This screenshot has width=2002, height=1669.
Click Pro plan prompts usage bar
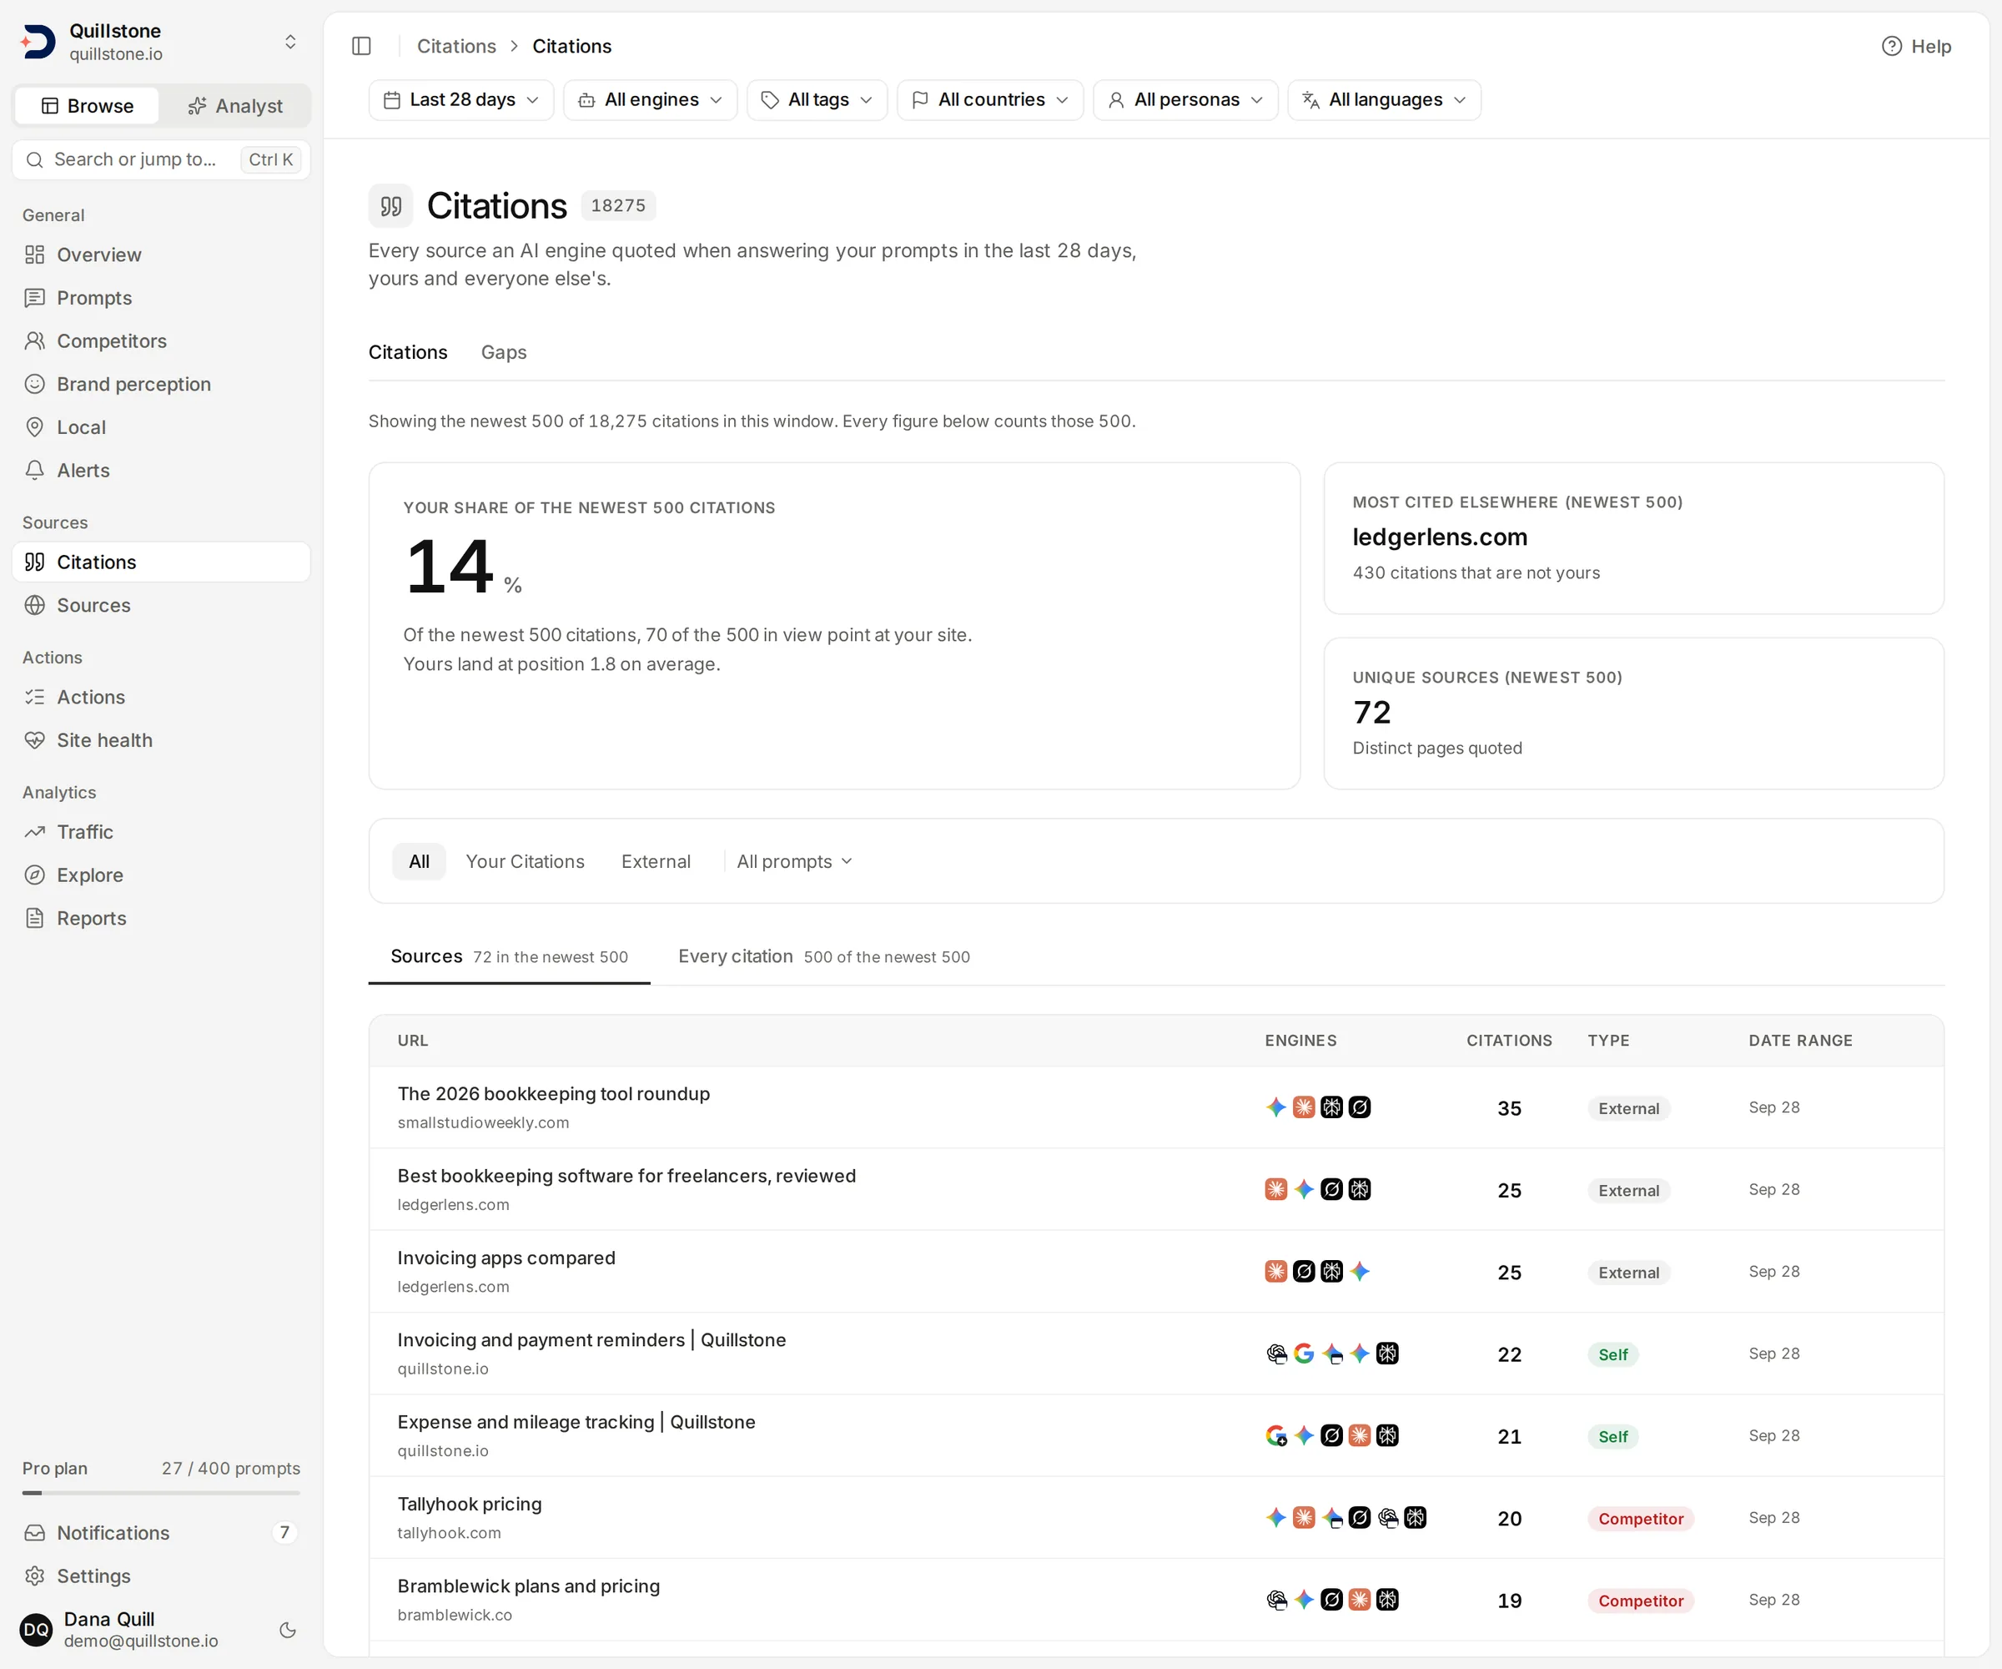[x=161, y=1493]
